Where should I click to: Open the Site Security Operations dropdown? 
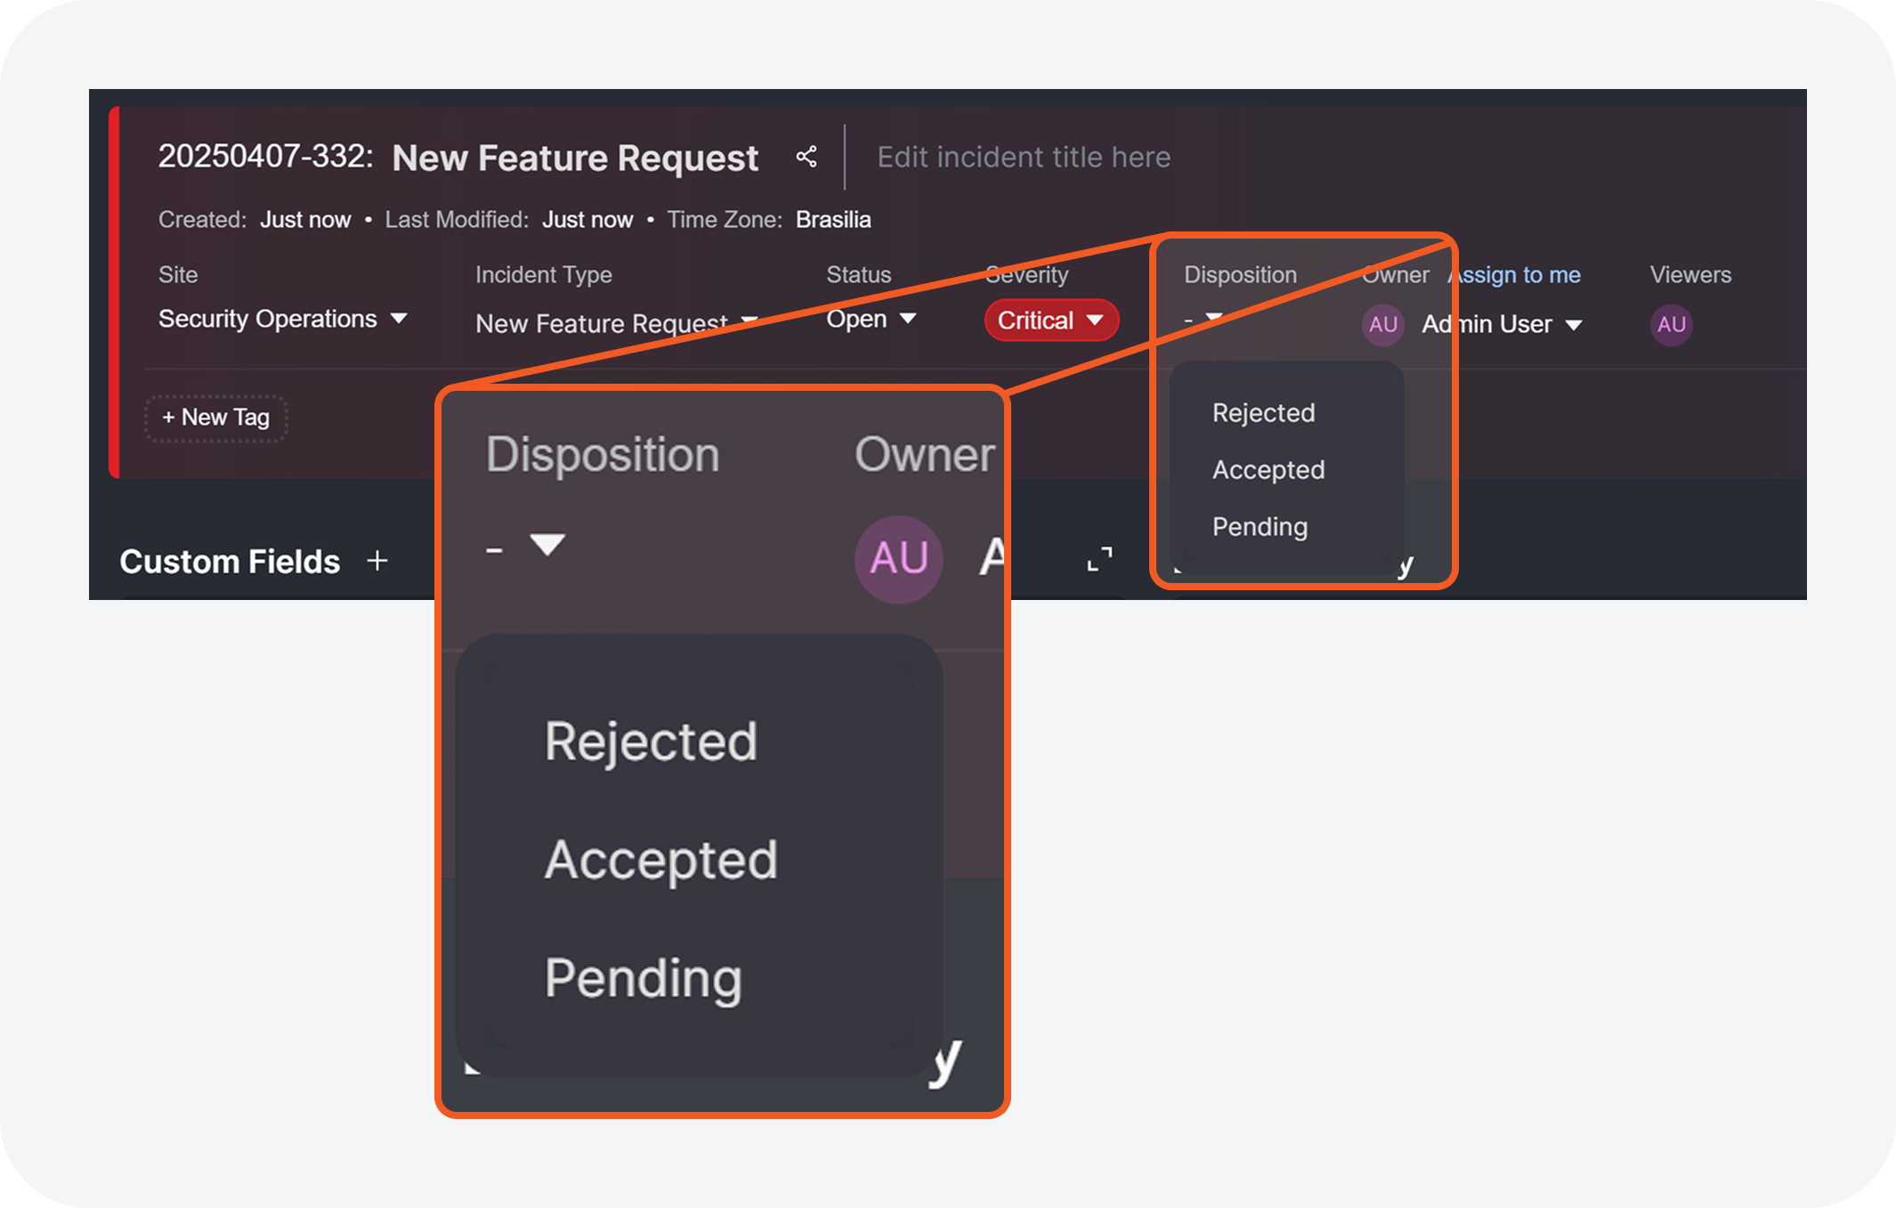(x=282, y=319)
